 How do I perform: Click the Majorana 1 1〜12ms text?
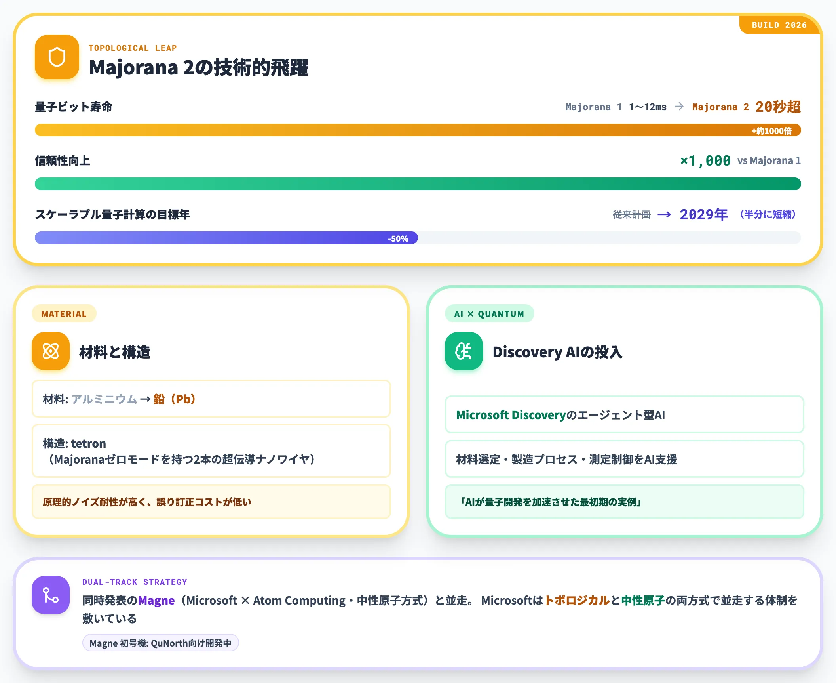tap(616, 107)
